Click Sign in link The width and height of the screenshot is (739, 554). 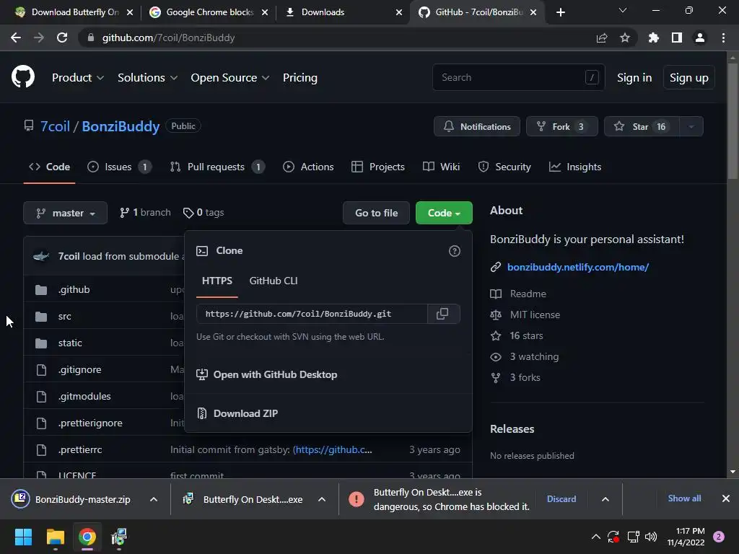pos(634,78)
